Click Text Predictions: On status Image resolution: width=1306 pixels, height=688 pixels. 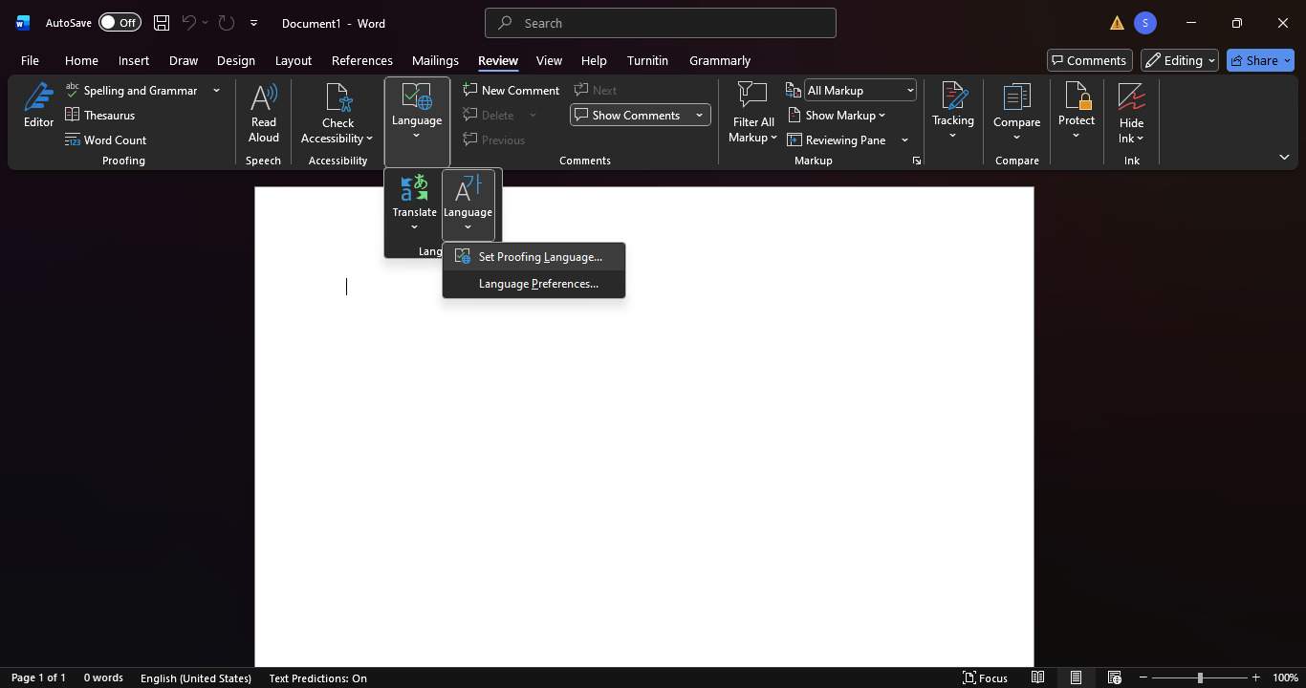(318, 677)
